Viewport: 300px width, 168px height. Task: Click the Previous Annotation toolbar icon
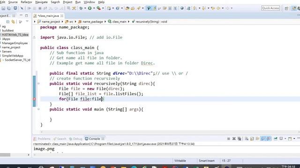(x=203, y=8)
